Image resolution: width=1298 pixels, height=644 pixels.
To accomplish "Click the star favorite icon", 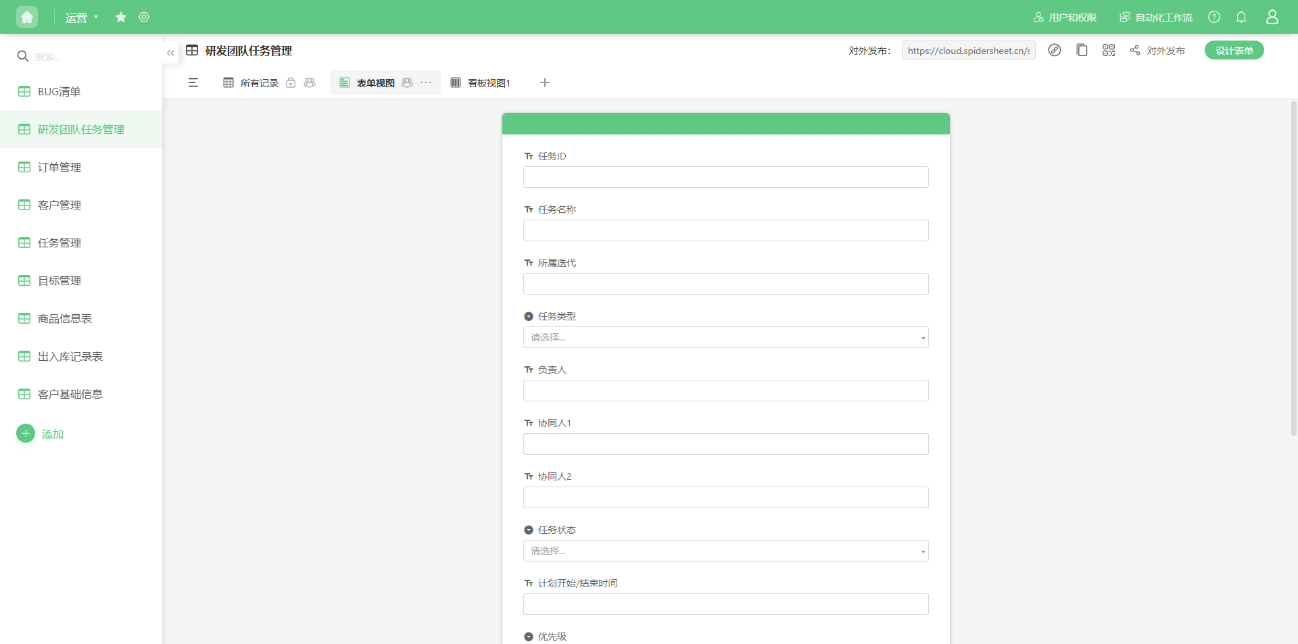I will [121, 17].
